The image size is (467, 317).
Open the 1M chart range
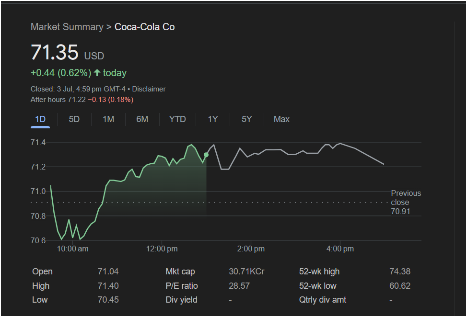point(108,120)
